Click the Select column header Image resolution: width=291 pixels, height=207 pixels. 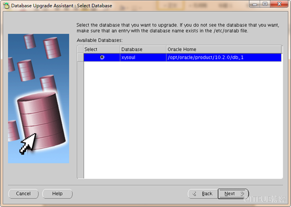pos(102,49)
